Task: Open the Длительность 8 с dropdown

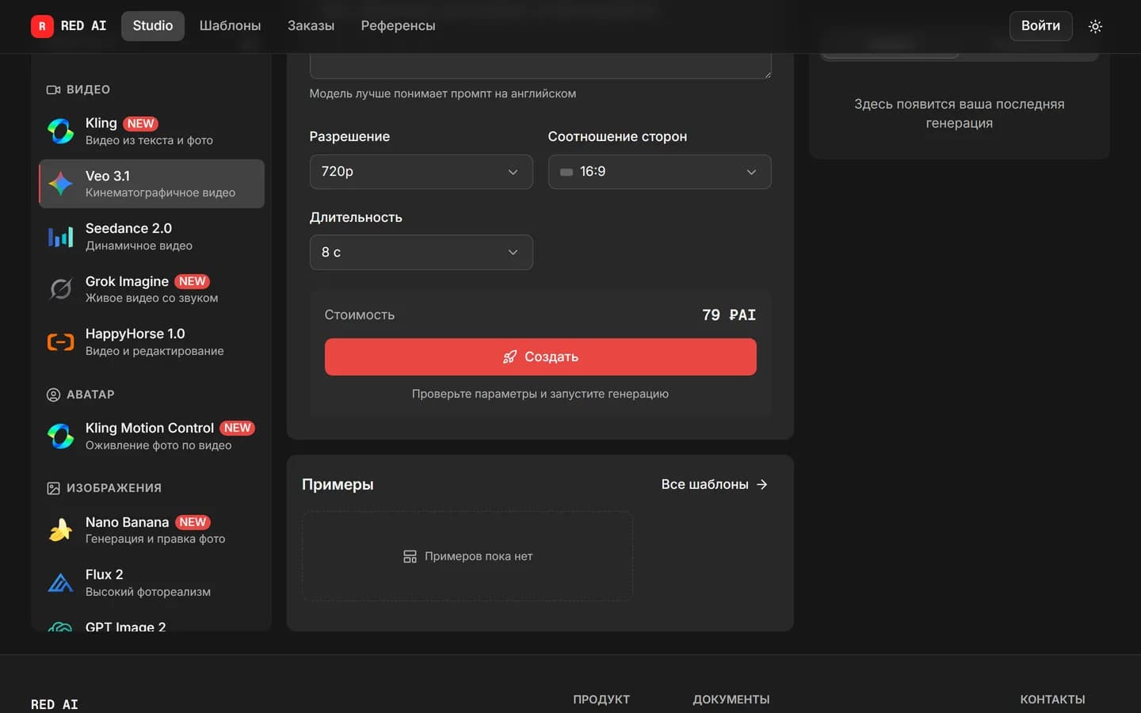Action: (421, 253)
